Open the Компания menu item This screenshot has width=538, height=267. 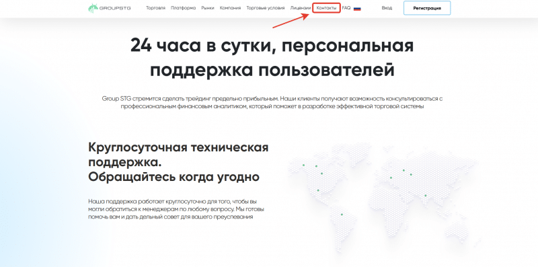click(230, 8)
